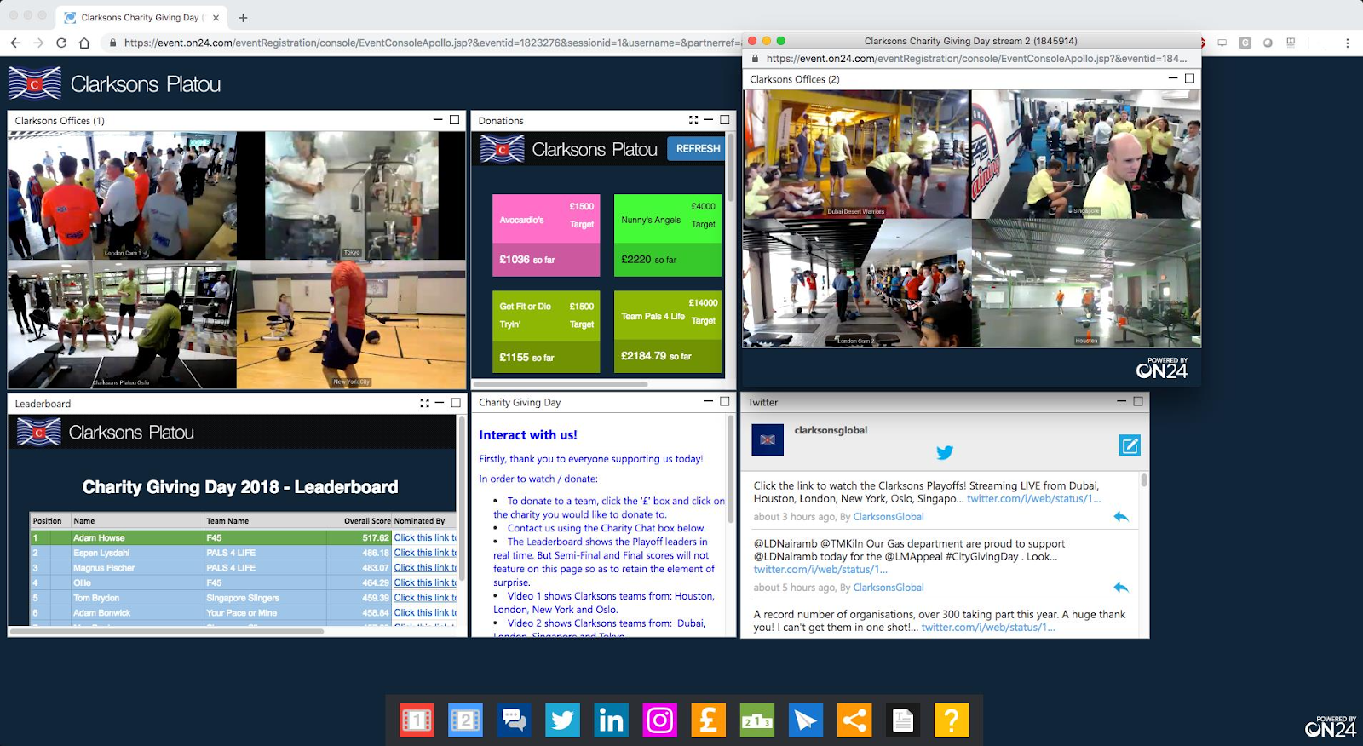Click the Twitter panel vertical scrollbar
The width and height of the screenshot is (1363, 746).
(1144, 480)
